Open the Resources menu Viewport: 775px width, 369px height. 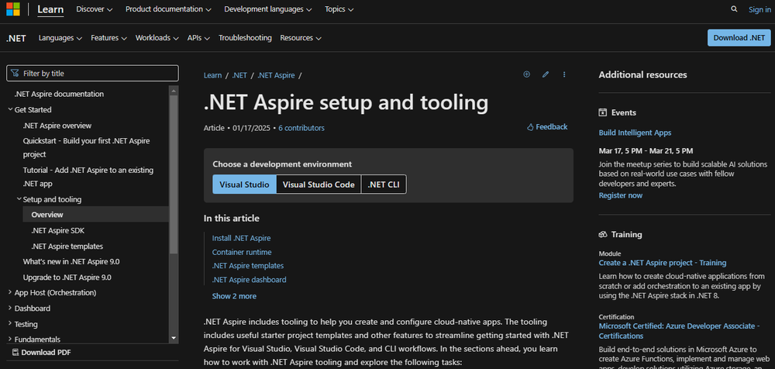[x=301, y=37]
